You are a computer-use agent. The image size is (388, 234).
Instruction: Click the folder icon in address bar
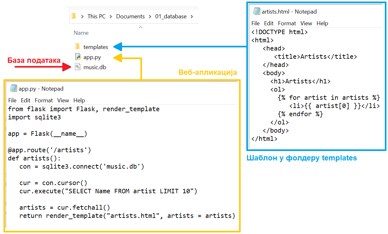(x=74, y=16)
